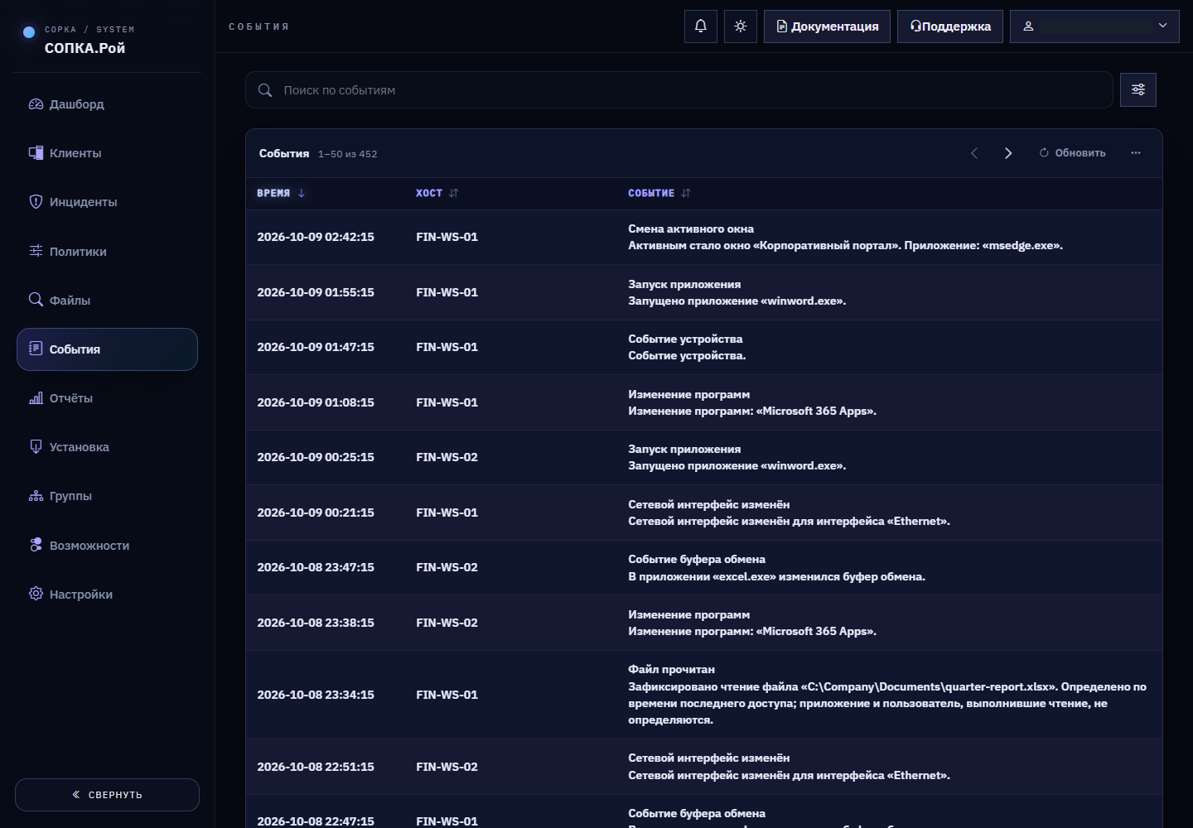Open Дашборд in the sidebar
Image resolution: width=1193 pixels, height=828 pixels.
[x=108, y=104]
